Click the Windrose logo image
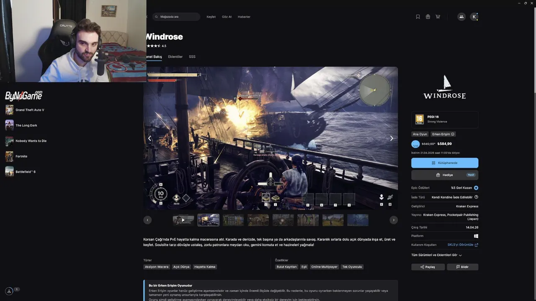536x301 pixels. click(x=444, y=87)
